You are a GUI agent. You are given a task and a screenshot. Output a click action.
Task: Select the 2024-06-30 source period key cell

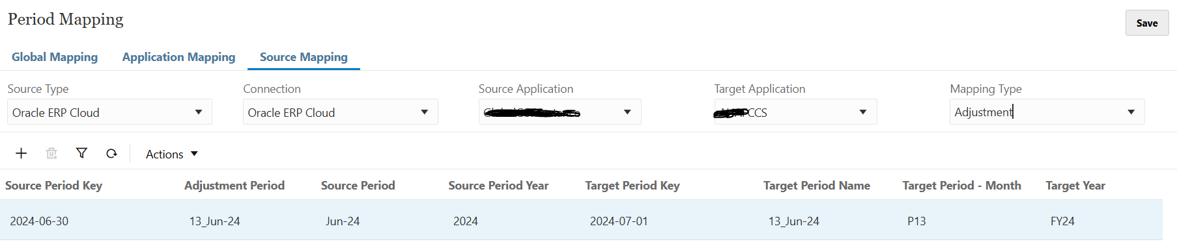39,221
